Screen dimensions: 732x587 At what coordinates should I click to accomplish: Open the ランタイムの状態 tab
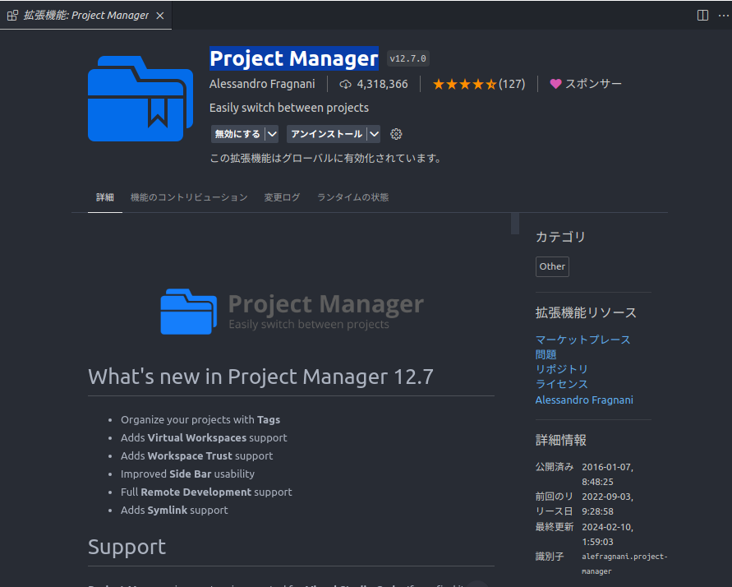point(353,197)
